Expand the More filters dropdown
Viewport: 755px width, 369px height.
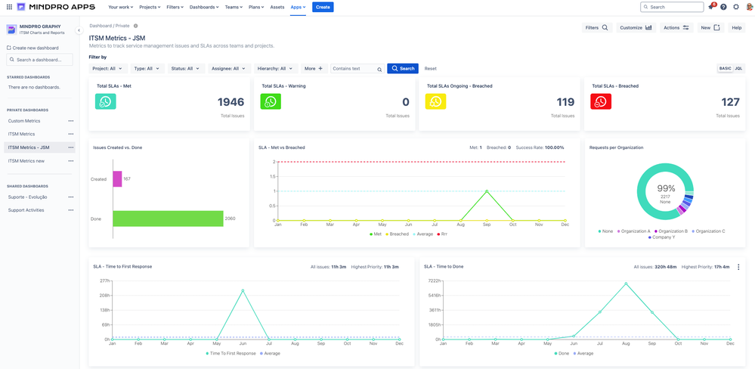(314, 69)
